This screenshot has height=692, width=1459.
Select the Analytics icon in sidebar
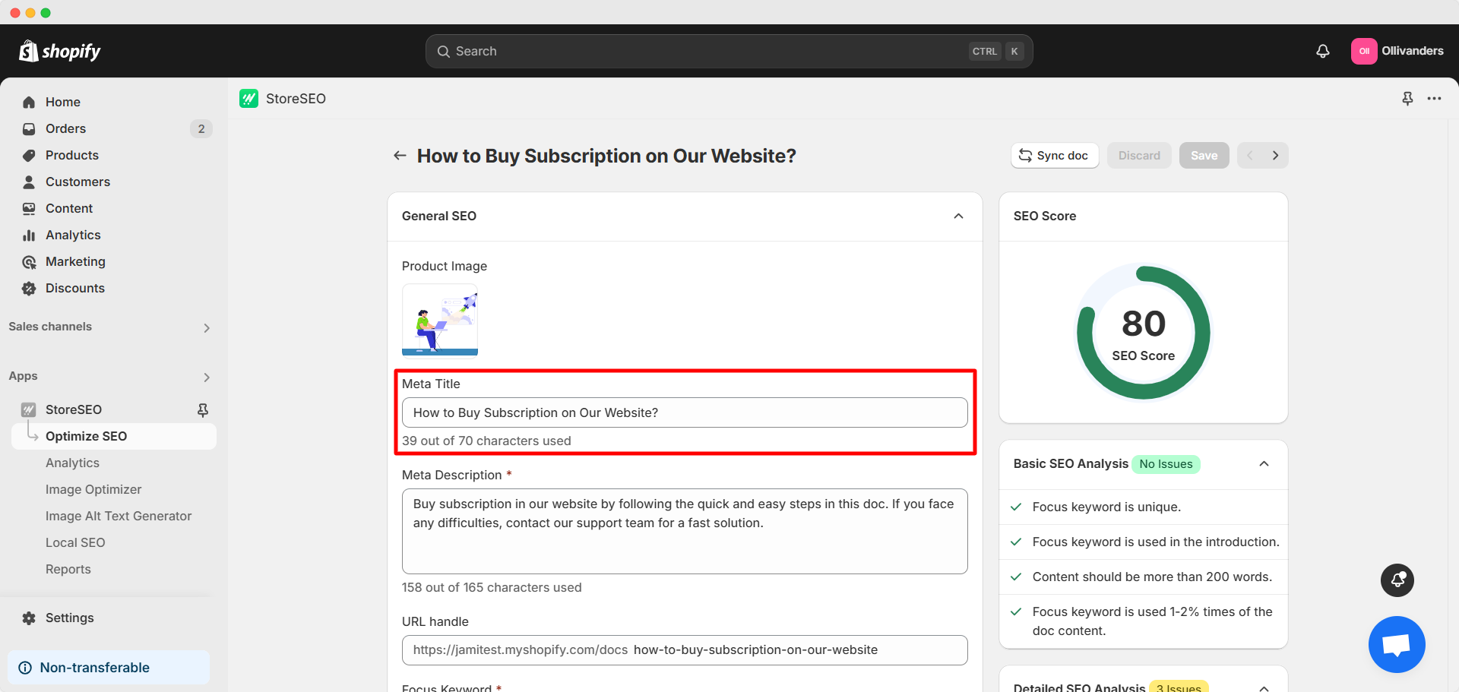[x=28, y=235]
